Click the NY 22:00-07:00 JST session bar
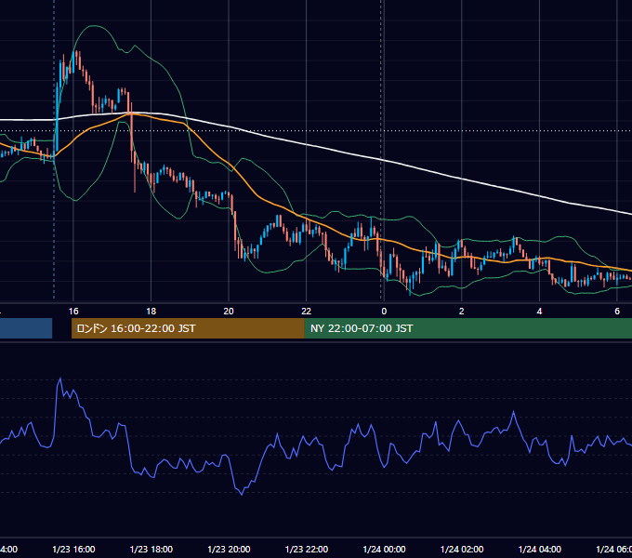 click(x=467, y=328)
